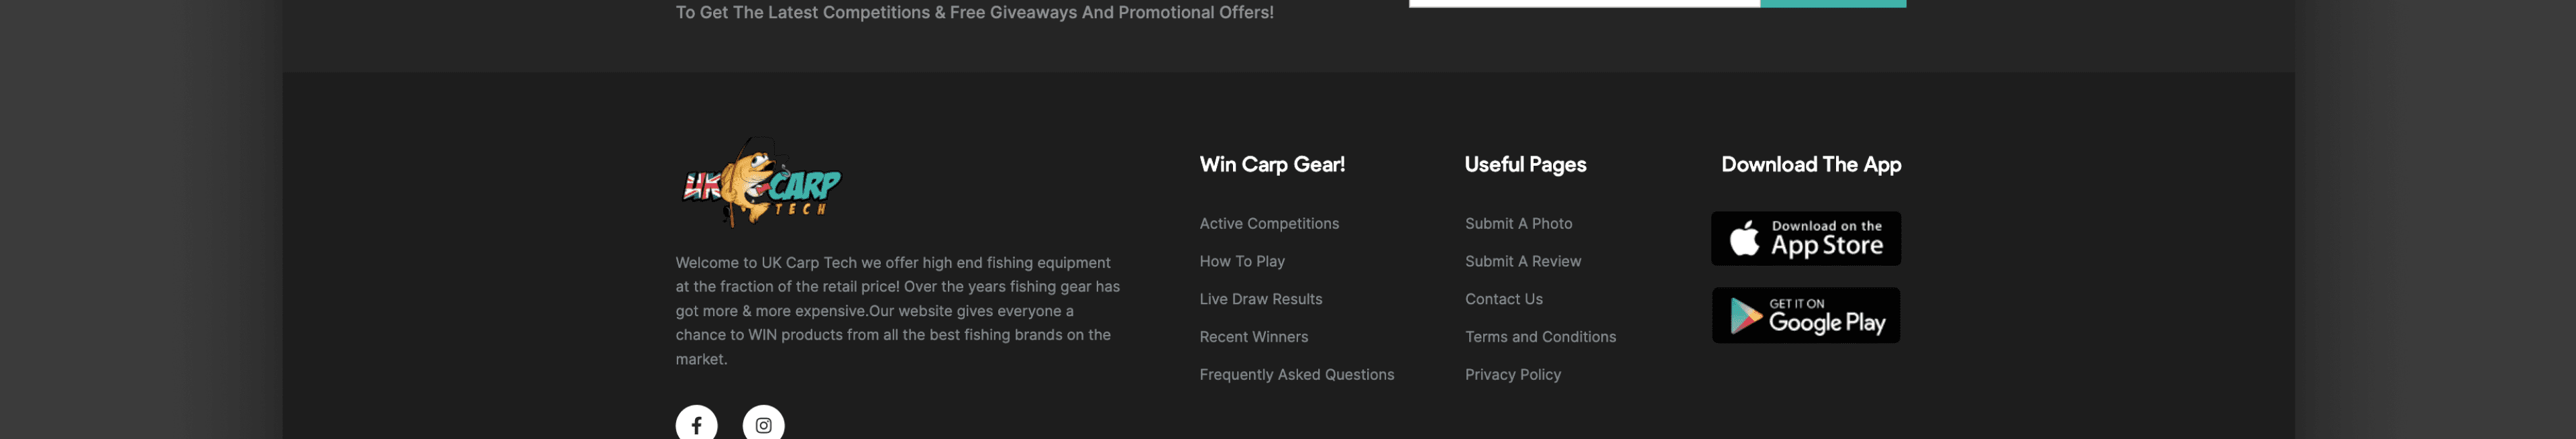This screenshot has width=2576, height=439.
Task: View Terms and Conditions
Action: [1540, 337]
